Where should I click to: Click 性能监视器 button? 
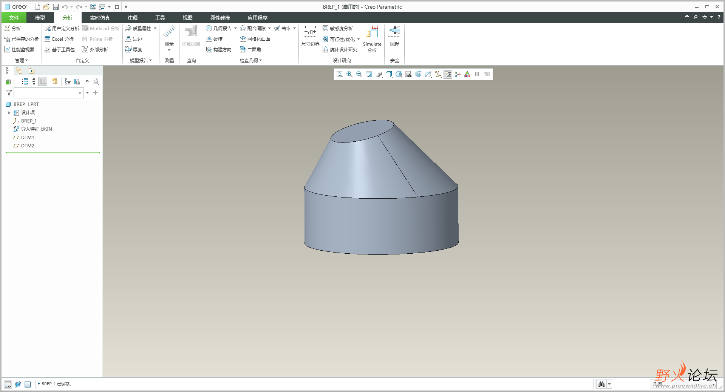pyautogui.click(x=19, y=49)
